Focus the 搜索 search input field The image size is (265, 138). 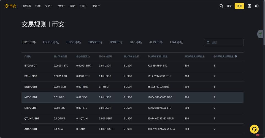coord(224,42)
